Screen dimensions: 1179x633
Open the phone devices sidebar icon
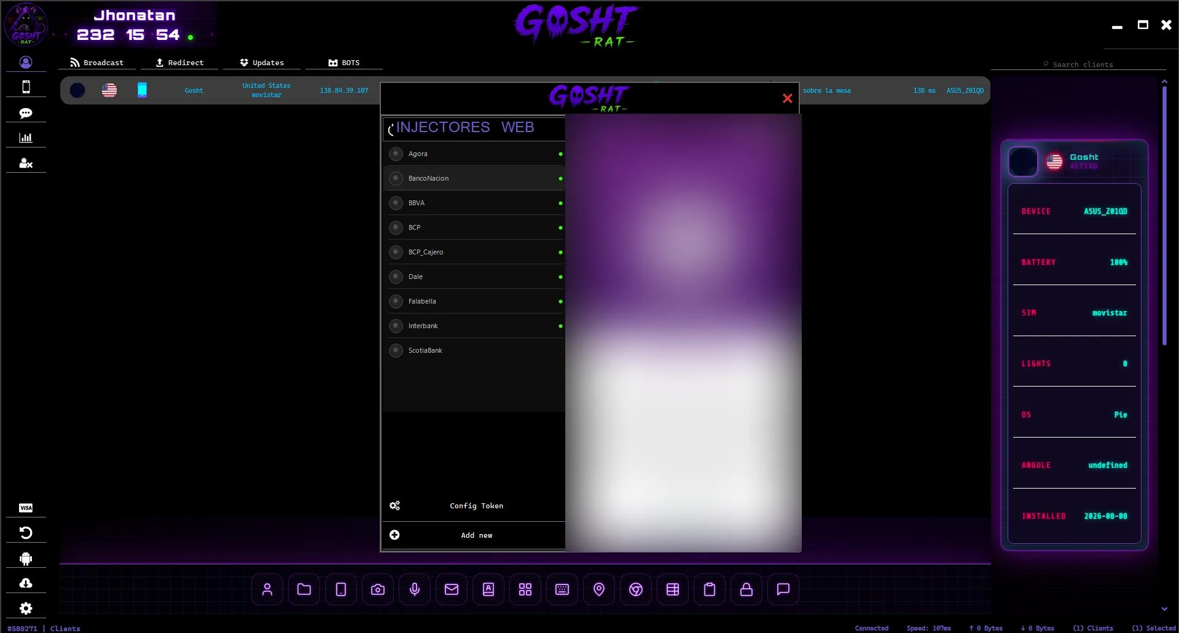(26, 87)
